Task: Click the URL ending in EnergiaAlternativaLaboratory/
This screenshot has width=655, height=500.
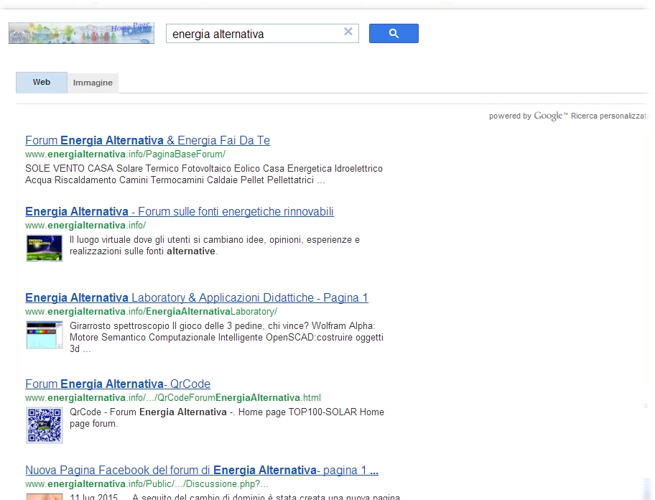Action: point(152,312)
